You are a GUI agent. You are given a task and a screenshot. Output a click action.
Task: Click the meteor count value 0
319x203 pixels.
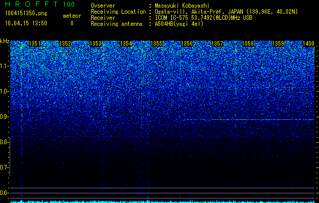click(72, 23)
